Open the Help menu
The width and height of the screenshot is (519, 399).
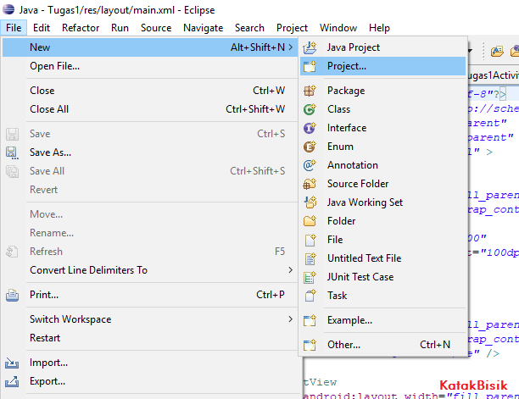point(379,28)
